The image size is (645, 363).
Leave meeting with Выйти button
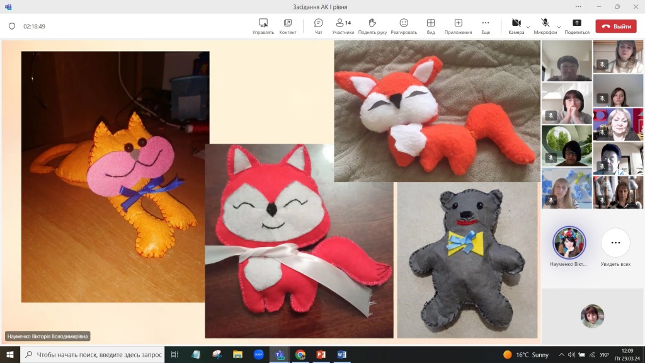coord(616,26)
